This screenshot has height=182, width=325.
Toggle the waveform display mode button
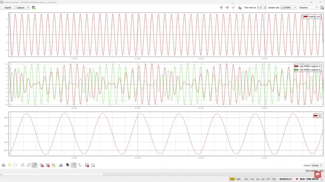click(x=74, y=165)
